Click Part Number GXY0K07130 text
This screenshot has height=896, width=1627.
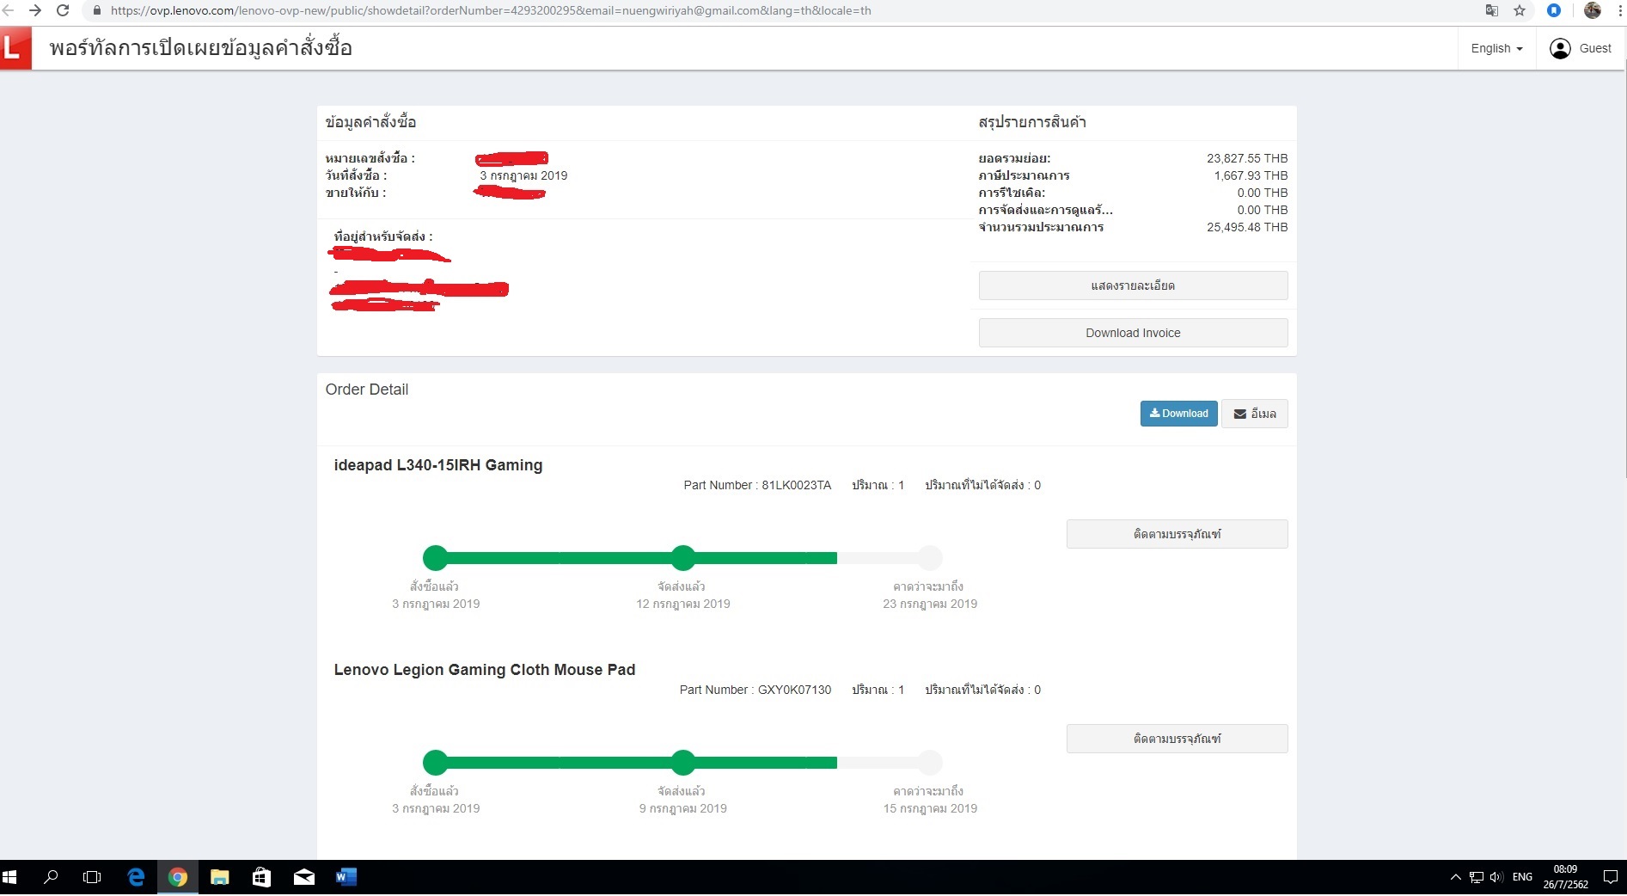[755, 690]
